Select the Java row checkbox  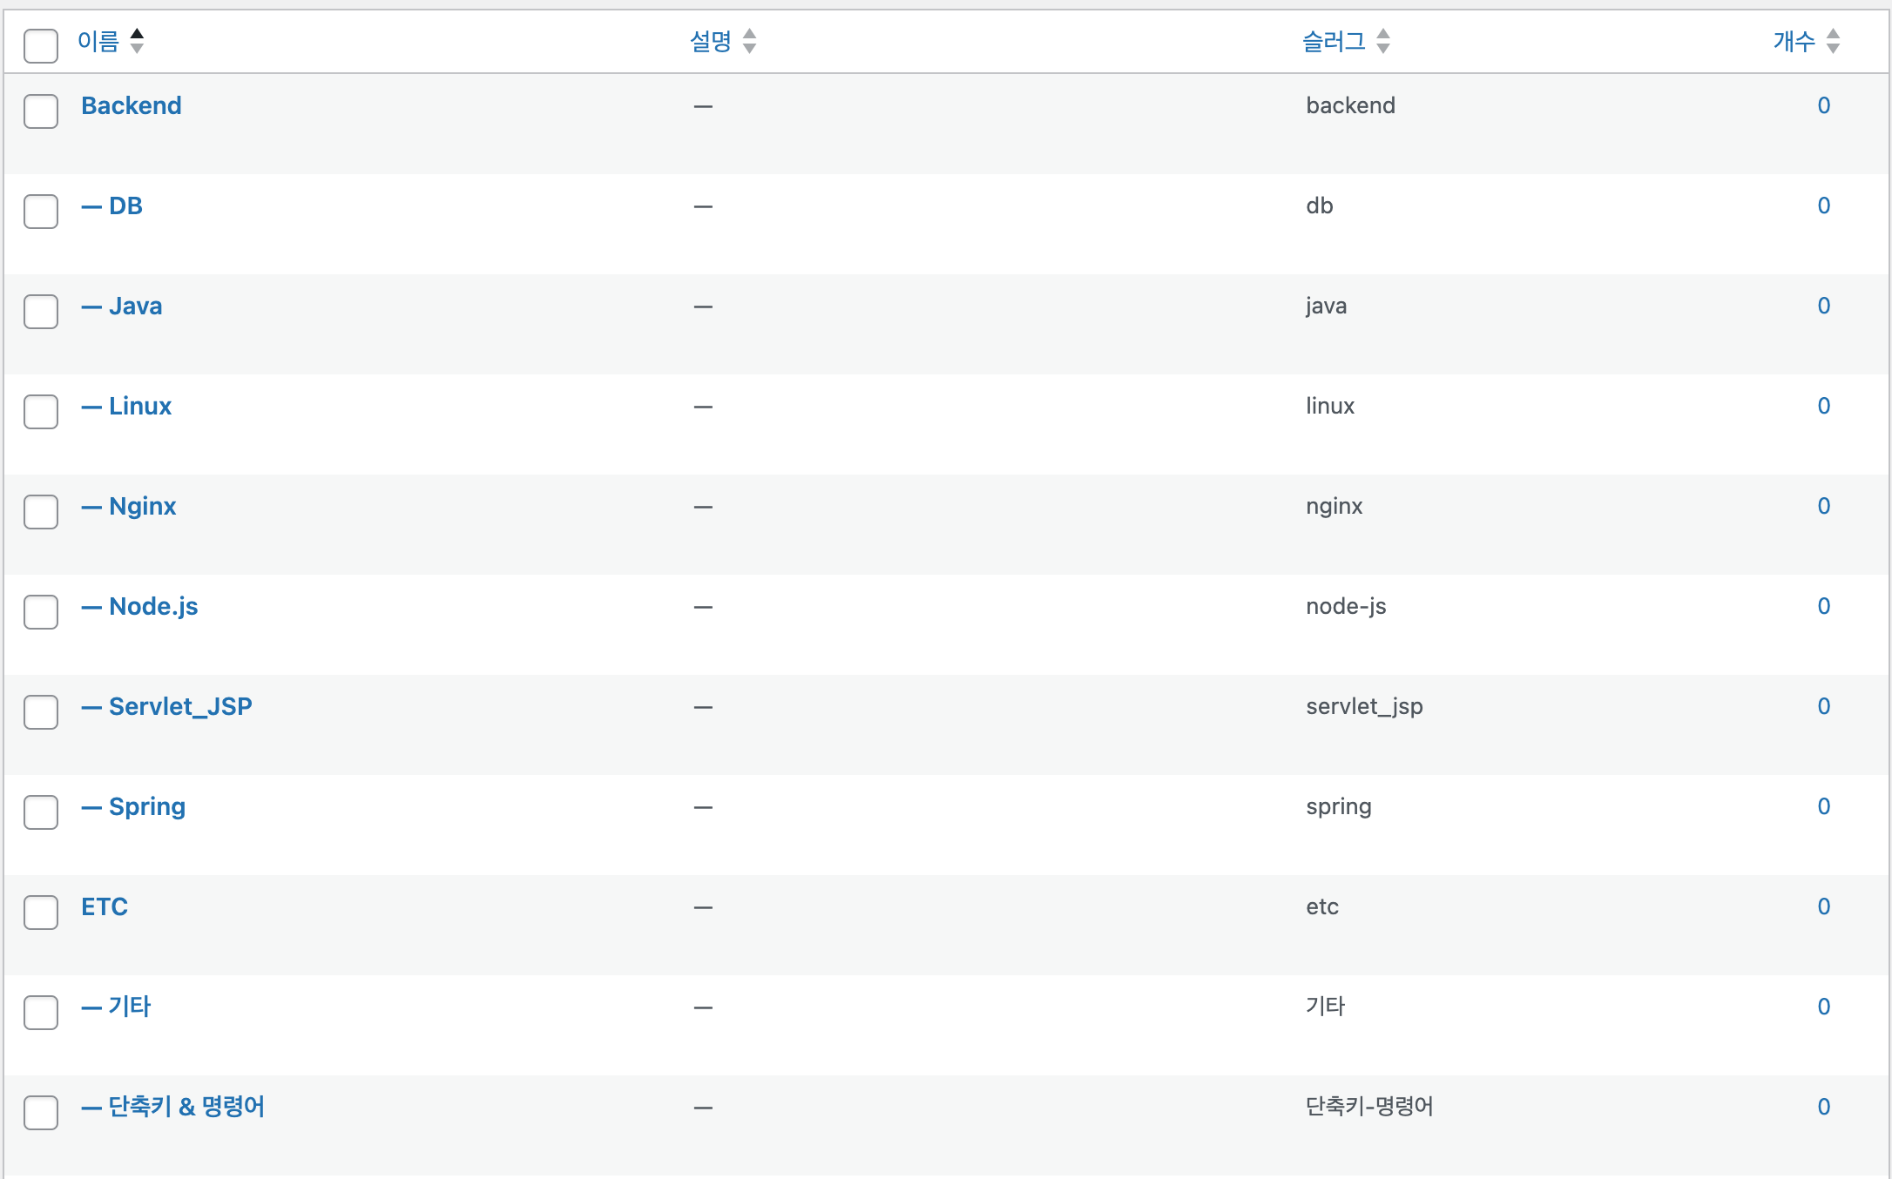[41, 311]
